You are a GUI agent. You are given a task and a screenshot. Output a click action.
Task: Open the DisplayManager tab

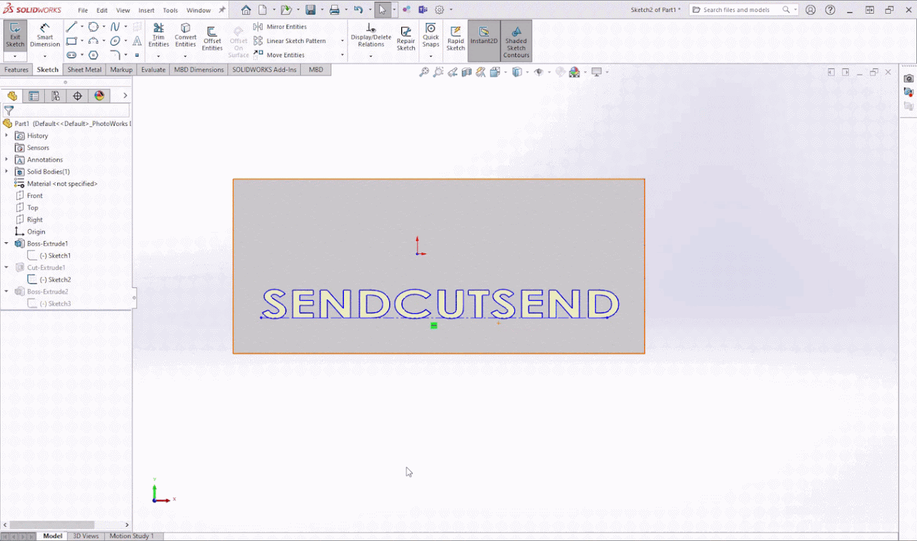[x=99, y=96]
